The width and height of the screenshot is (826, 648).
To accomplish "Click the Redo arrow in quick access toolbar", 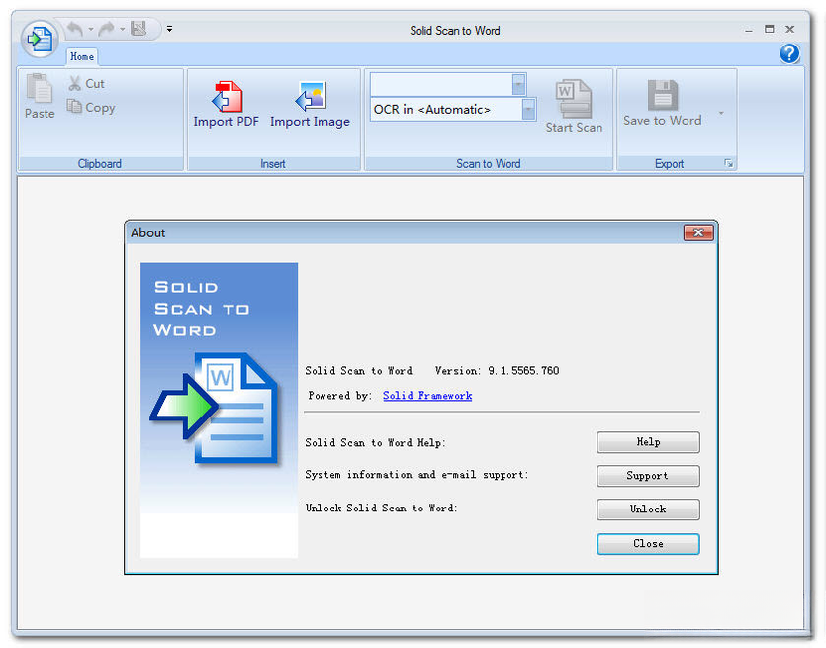I will (107, 29).
